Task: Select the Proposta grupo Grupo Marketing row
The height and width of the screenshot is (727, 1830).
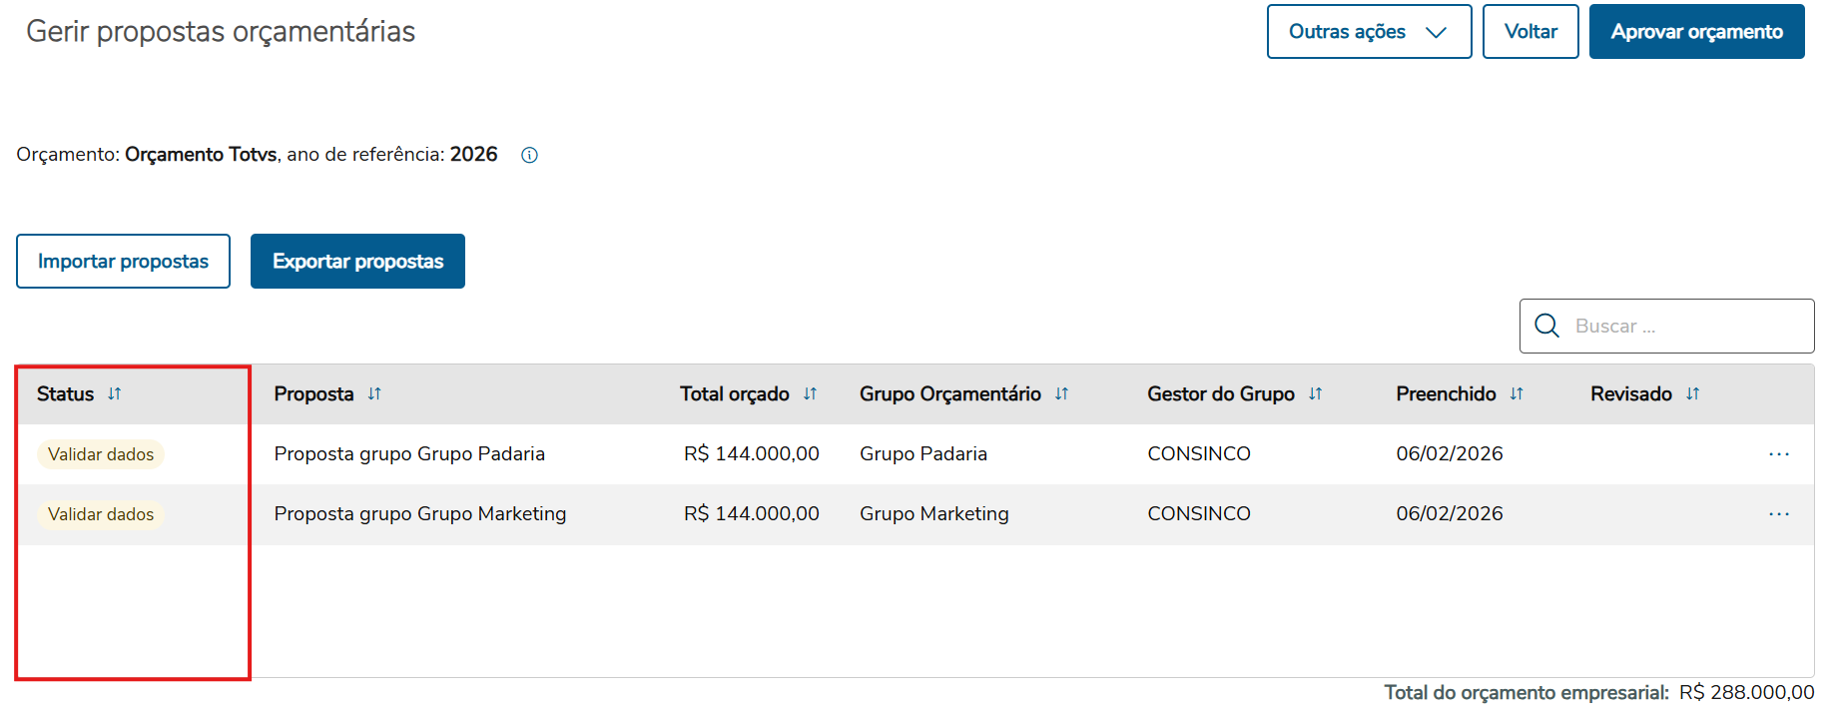Action: pos(419,514)
